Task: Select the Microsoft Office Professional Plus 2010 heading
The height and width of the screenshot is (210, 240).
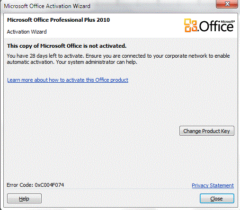Action: tap(58, 20)
